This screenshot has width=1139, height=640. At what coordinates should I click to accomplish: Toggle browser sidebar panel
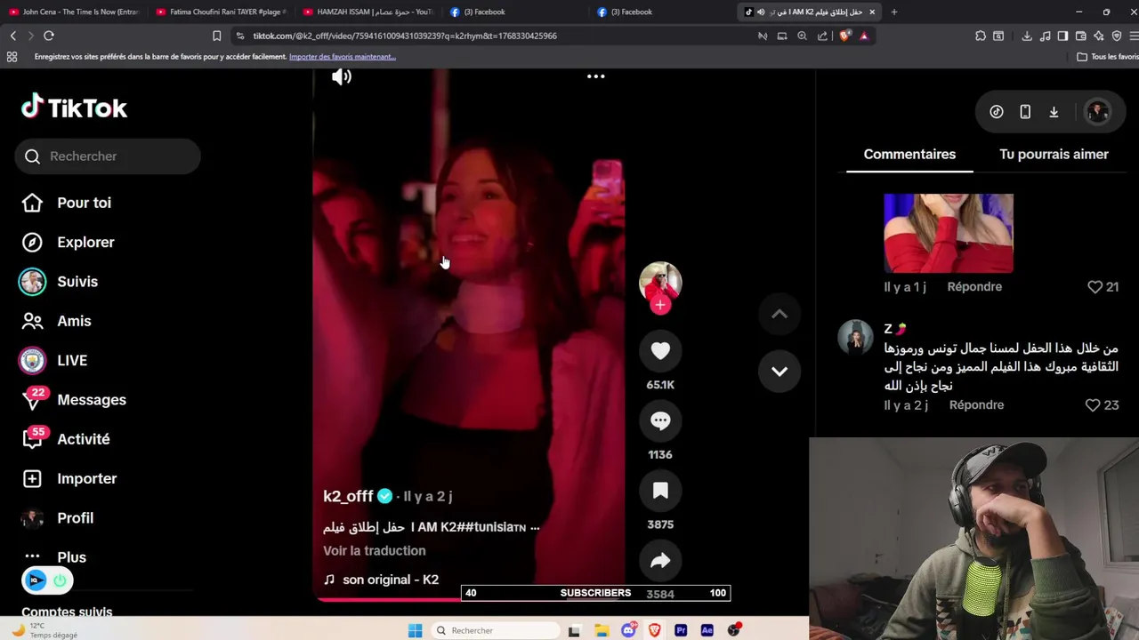click(1062, 36)
